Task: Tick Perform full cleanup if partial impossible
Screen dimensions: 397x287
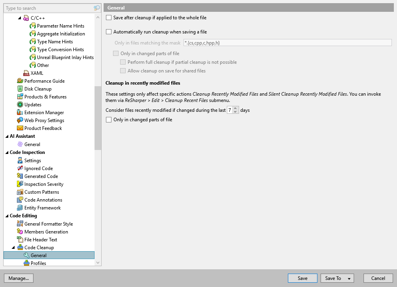Action: [123, 62]
